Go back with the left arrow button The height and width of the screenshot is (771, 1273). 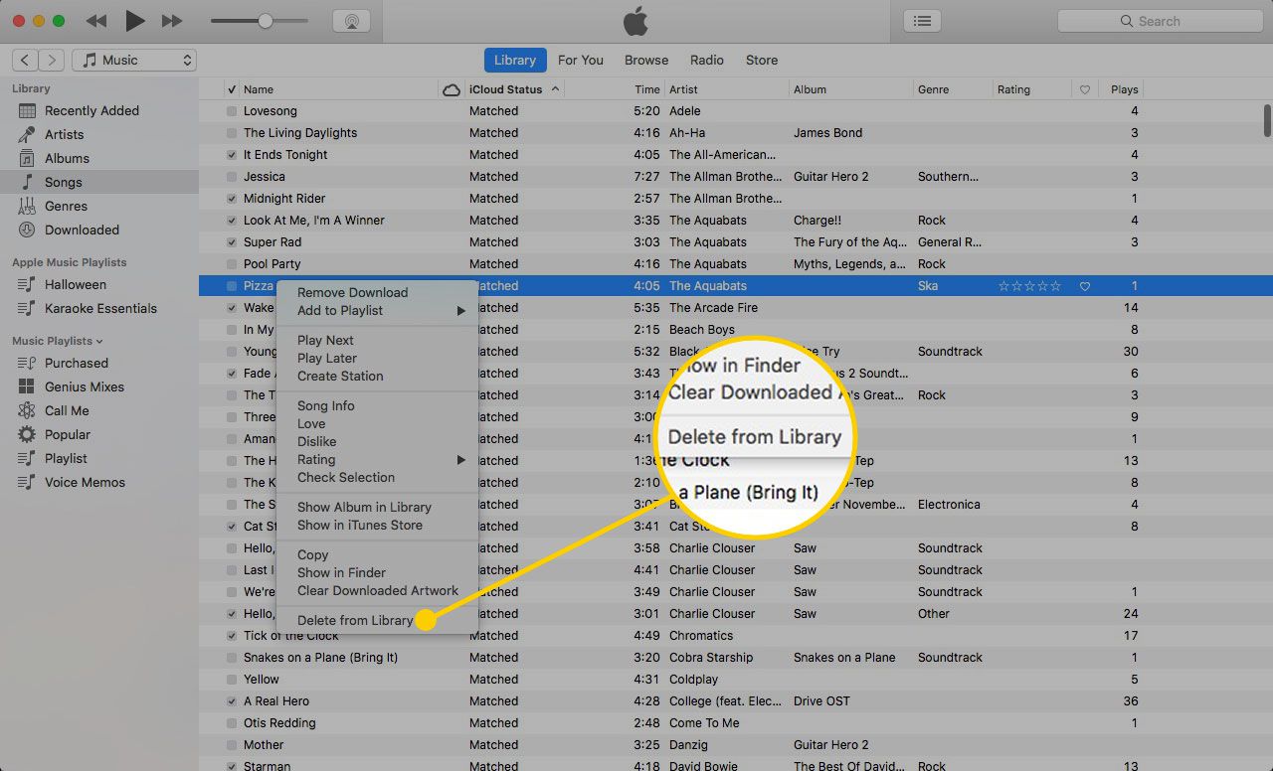(x=25, y=61)
